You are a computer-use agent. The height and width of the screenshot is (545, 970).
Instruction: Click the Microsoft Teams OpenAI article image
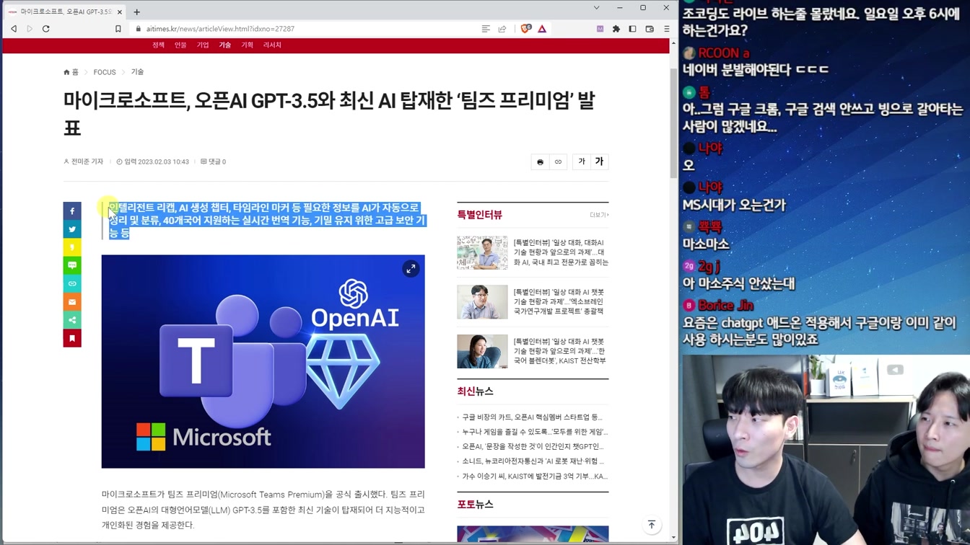tap(263, 361)
